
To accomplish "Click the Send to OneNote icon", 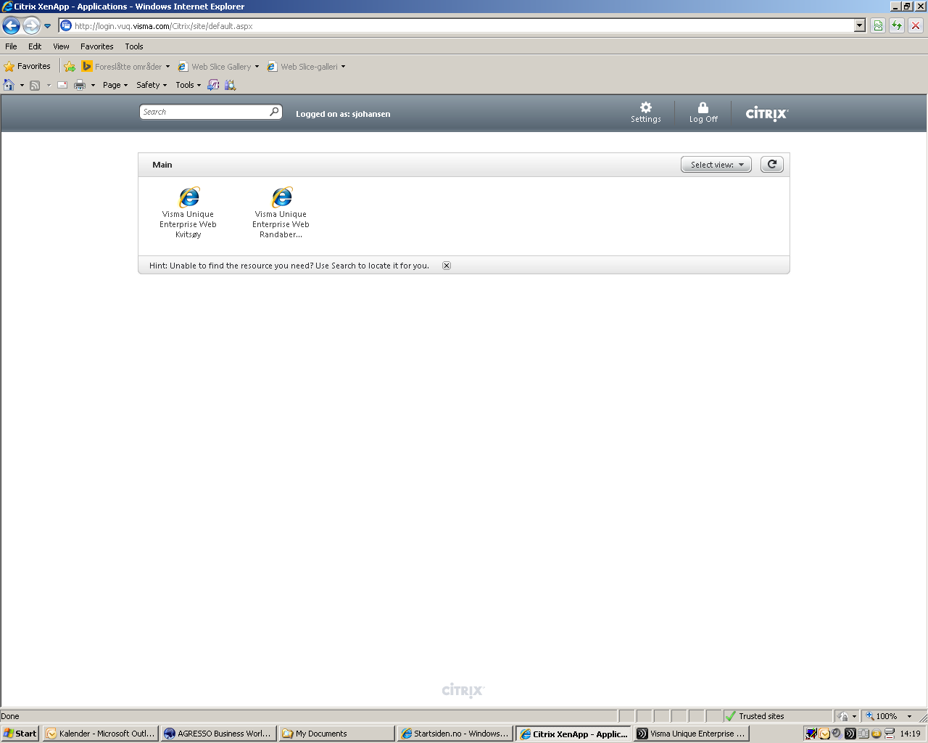I will pyautogui.click(x=213, y=85).
